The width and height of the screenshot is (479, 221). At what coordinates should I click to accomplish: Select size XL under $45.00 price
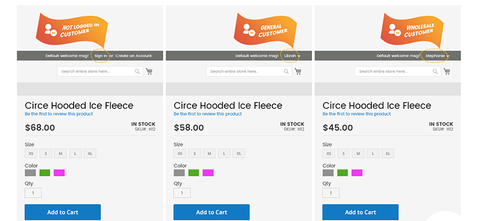point(387,154)
